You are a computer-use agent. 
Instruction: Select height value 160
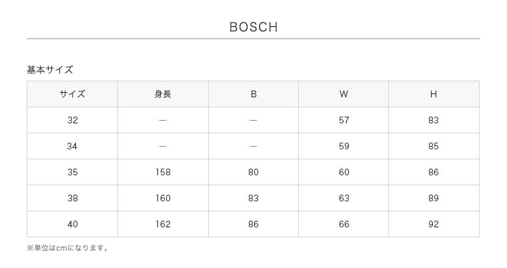pyautogui.click(x=163, y=198)
